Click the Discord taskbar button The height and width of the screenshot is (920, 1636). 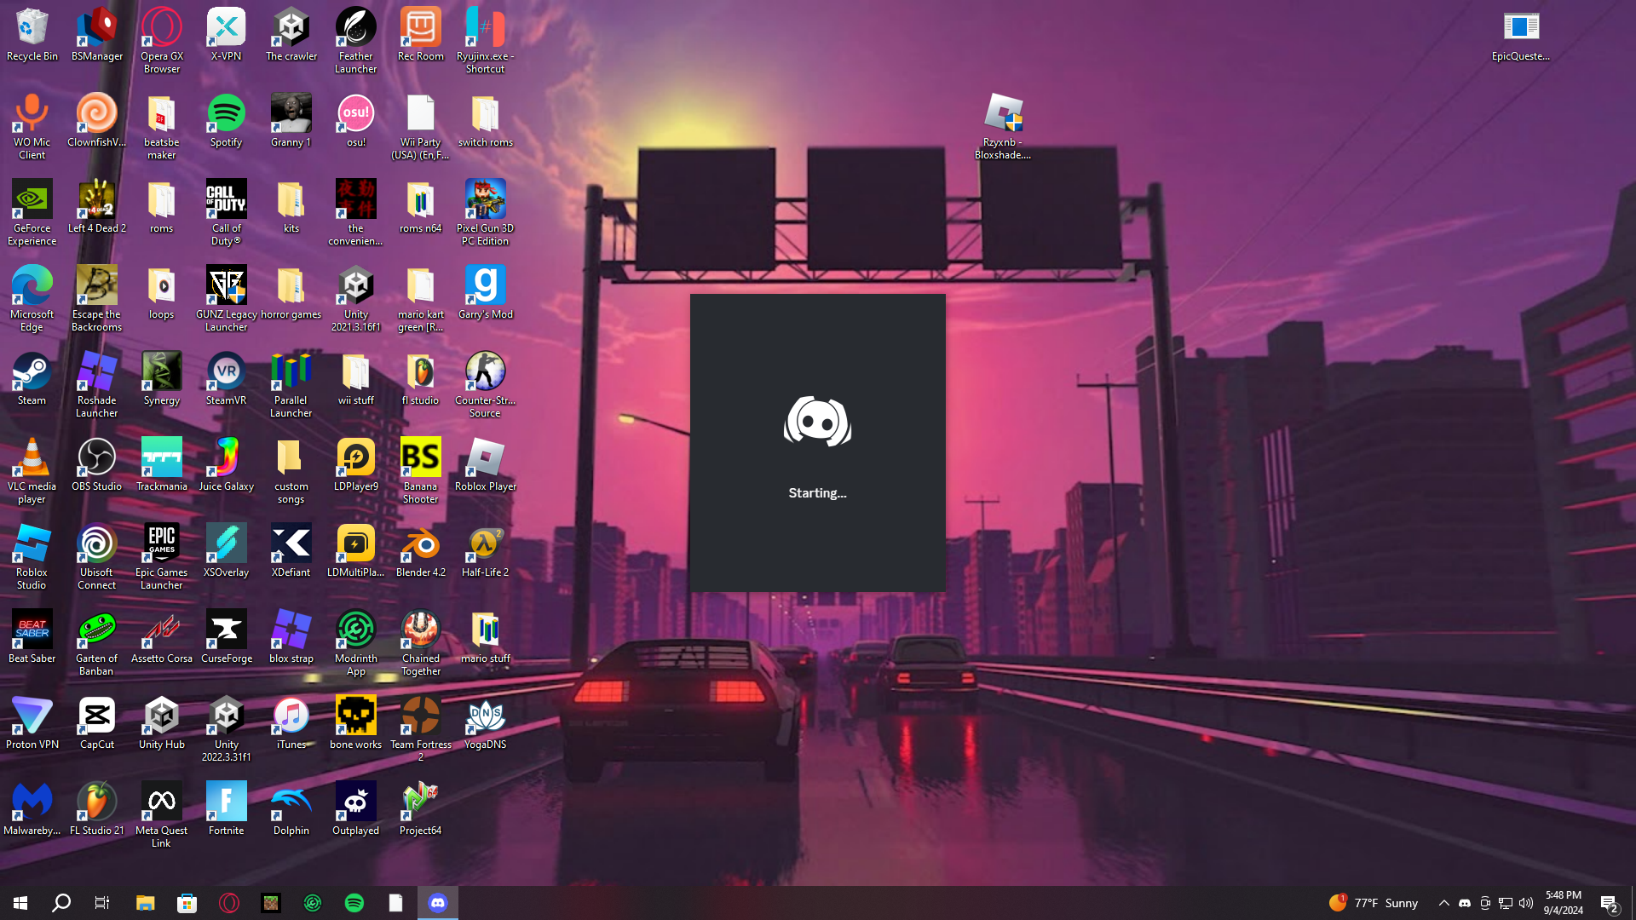[x=438, y=903]
